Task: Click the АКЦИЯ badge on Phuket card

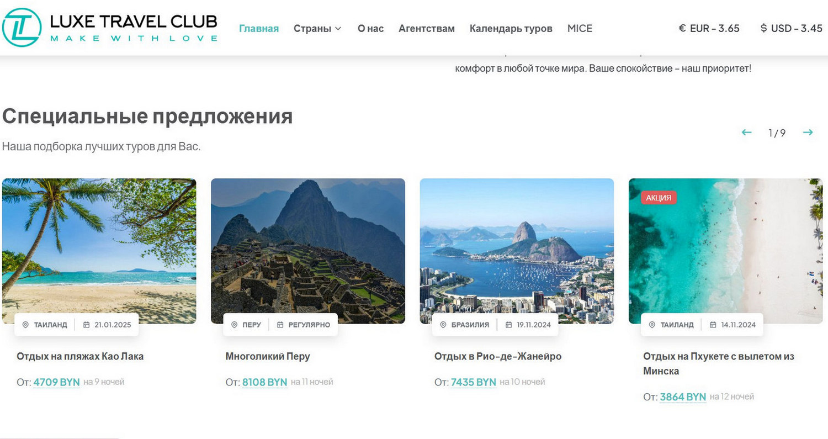Action: click(x=659, y=198)
